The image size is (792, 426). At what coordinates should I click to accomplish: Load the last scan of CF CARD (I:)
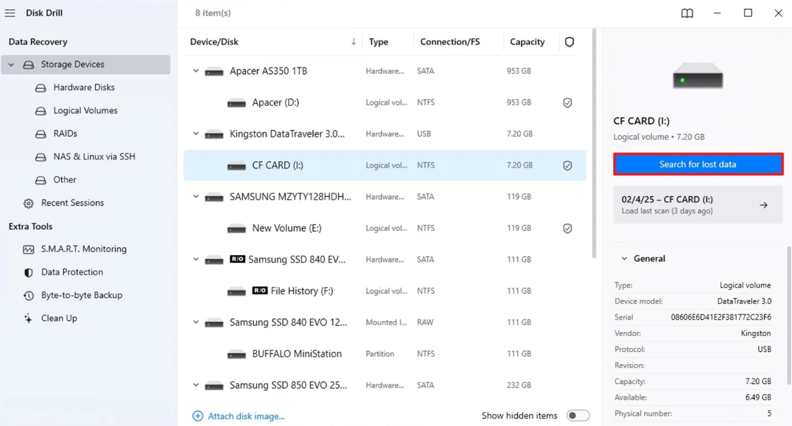pyautogui.click(x=698, y=205)
